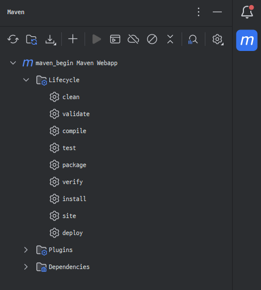Select the verify lifecycle goal
261x290 pixels.
pos(73,182)
